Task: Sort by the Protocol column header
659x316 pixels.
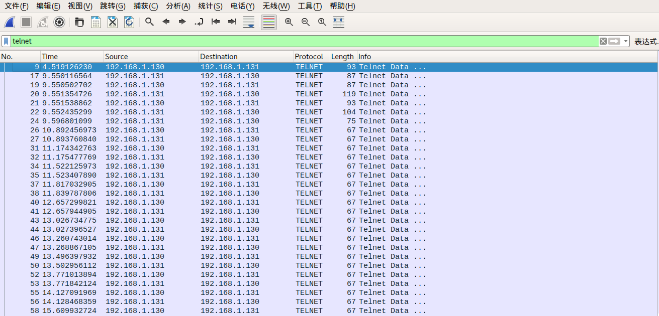Action: click(312, 57)
